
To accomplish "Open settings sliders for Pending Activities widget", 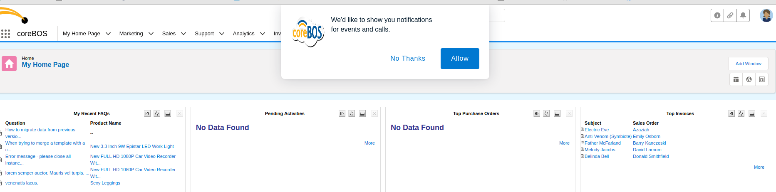I will pos(342,113).
